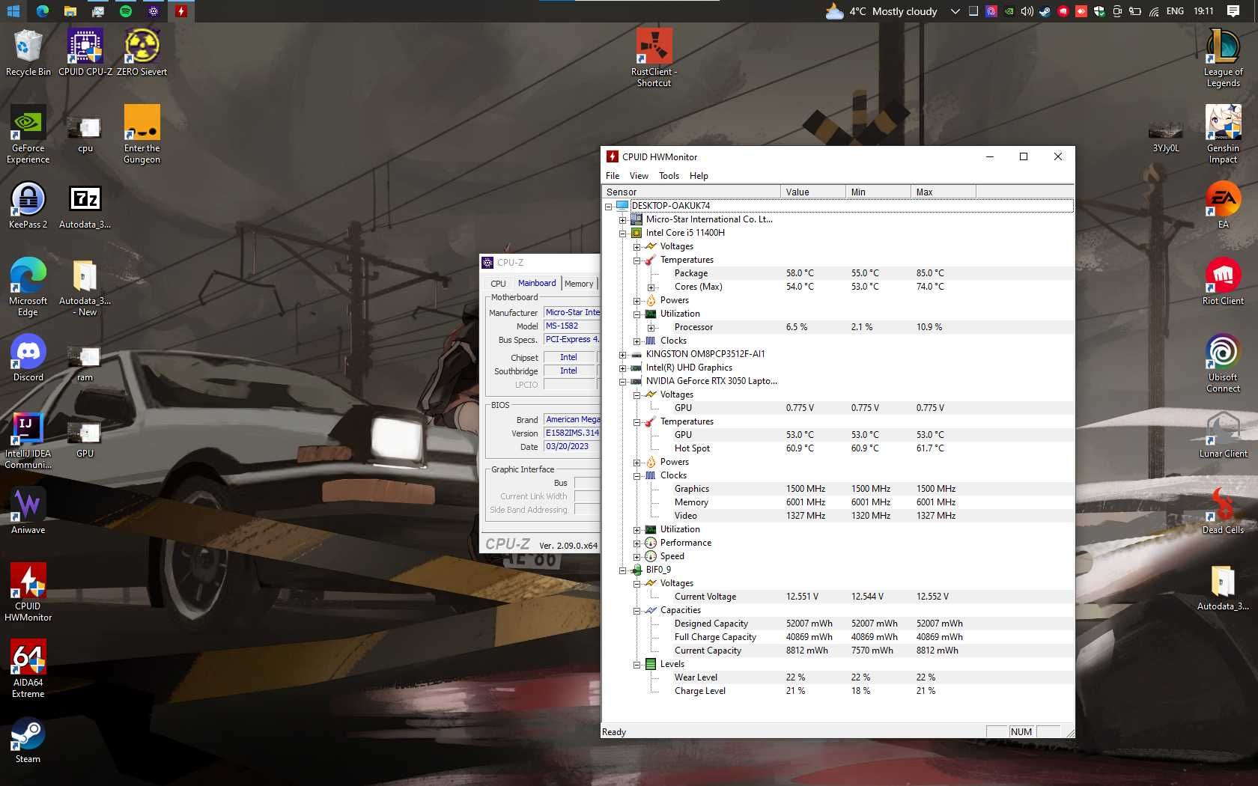
Task: Open the EA desktop icon
Action: (1223, 205)
